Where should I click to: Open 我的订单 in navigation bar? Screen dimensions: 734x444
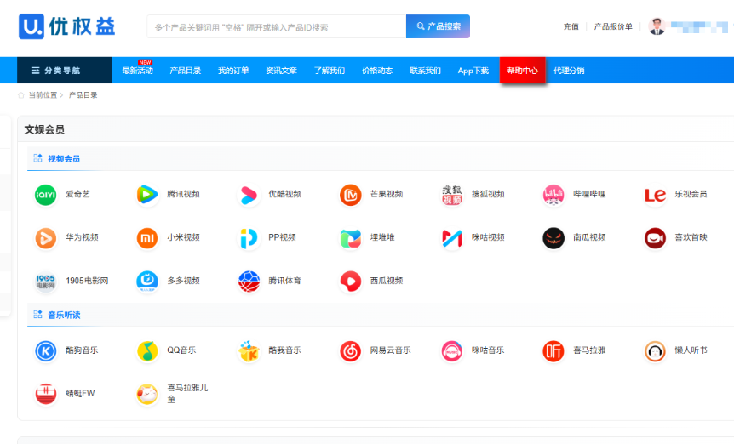click(233, 71)
